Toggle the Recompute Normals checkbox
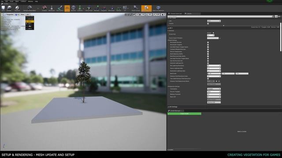Screen dimensions: 282x158 (208, 43)
